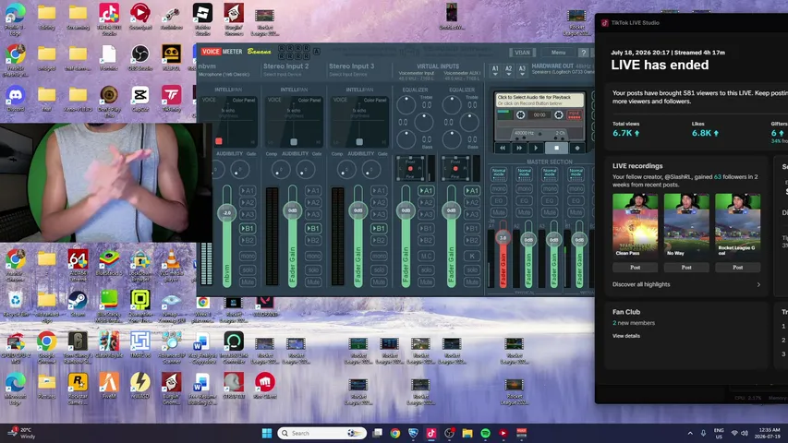Toggle A1 routing on the Voicemeeter Input strip
Viewport: 788px width, 443px height.
tap(426, 190)
